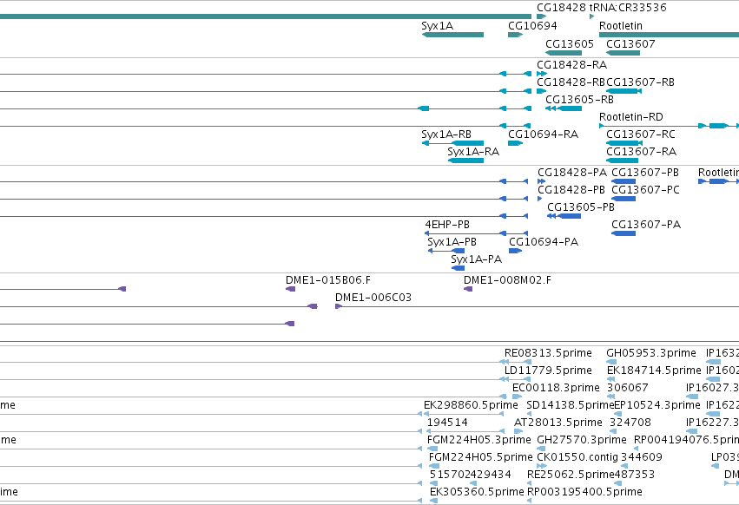This screenshot has height=505, width=739.
Task: Click the CG18428-PB protein label
Action: click(571, 190)
